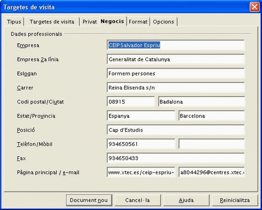
Task: Click the Carrer label
Action: [x=25, y=88]
